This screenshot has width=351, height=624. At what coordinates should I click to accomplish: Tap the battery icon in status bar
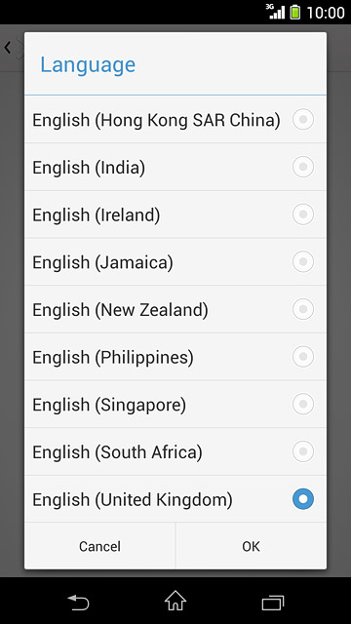pyautogui.click(x=294, y=13)
